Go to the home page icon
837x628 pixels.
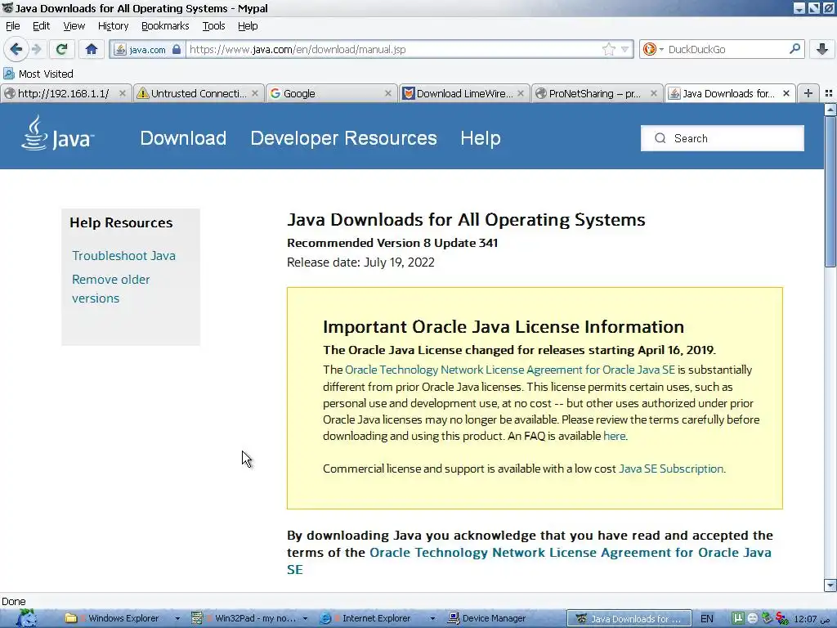92,50
